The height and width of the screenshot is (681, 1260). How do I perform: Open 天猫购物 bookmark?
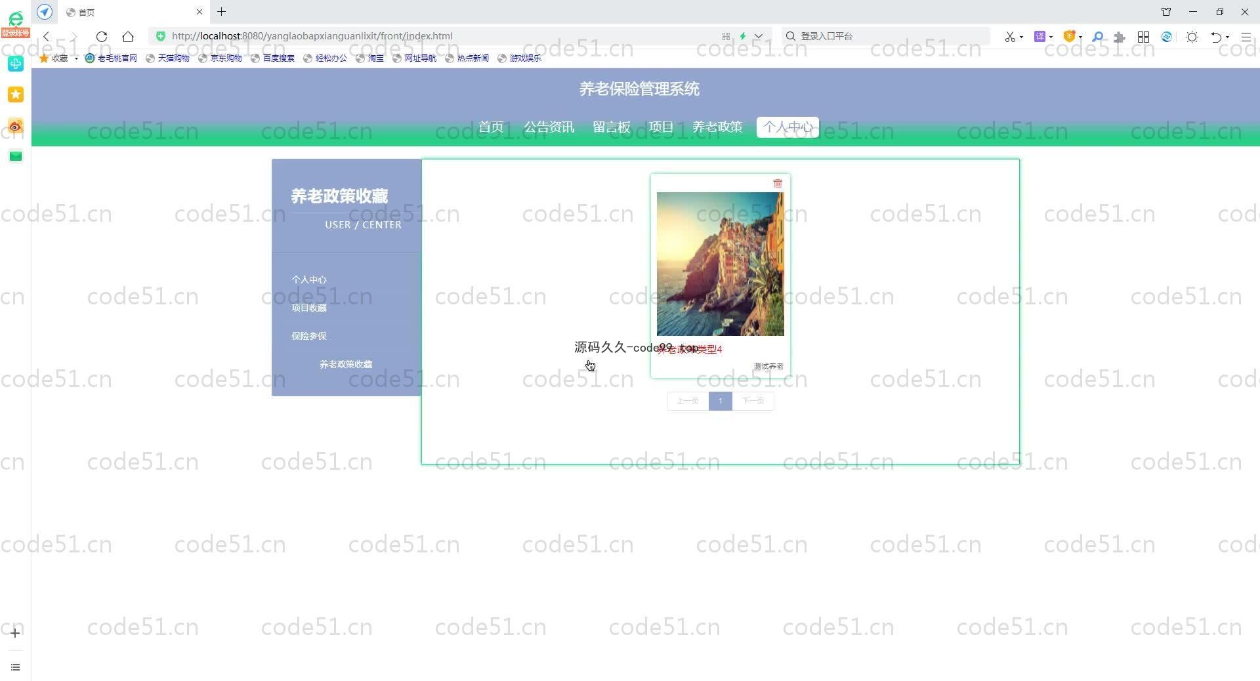pos(168,58)
